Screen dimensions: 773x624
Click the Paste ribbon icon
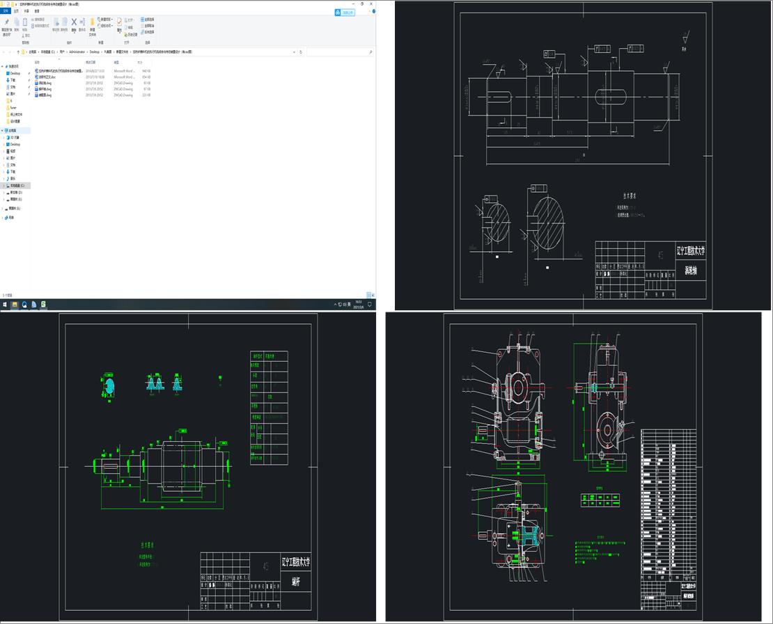click(25, 23)
